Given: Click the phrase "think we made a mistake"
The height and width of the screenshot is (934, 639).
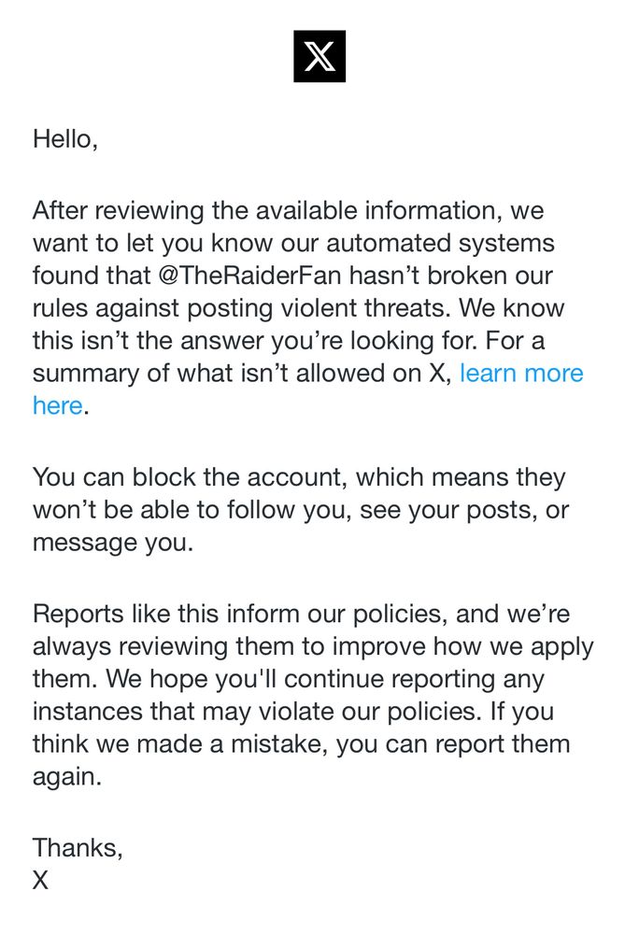Looking at the screenshot, I should pos(178,744).
